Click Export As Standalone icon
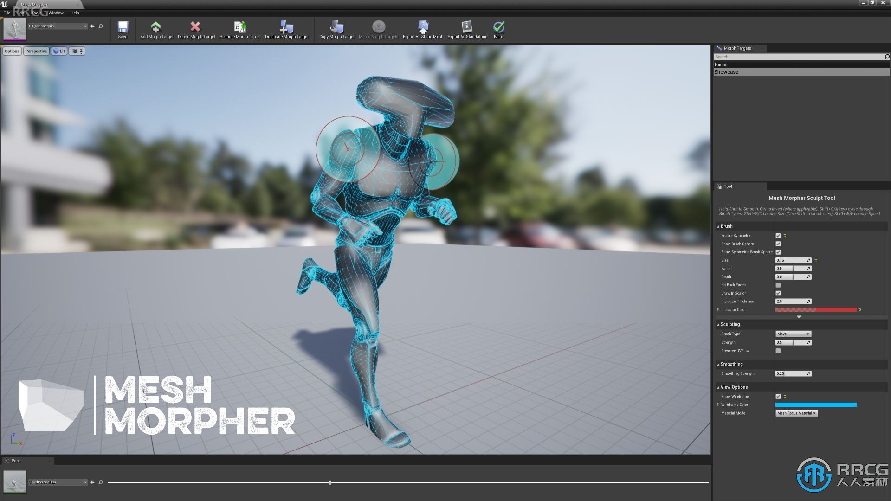Viewport: 891px width, 501px height. coord(467,27)
